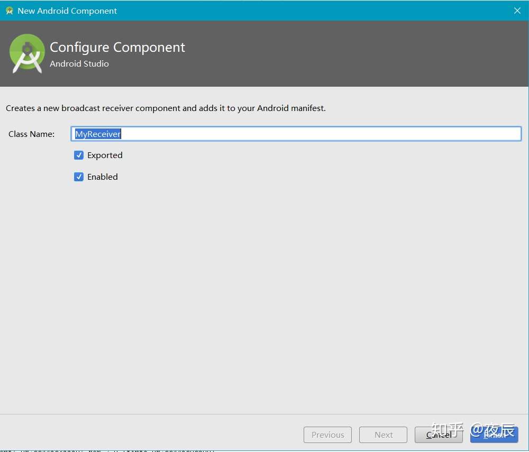
Task: Click the Previous button
Action: click(327, 435)
